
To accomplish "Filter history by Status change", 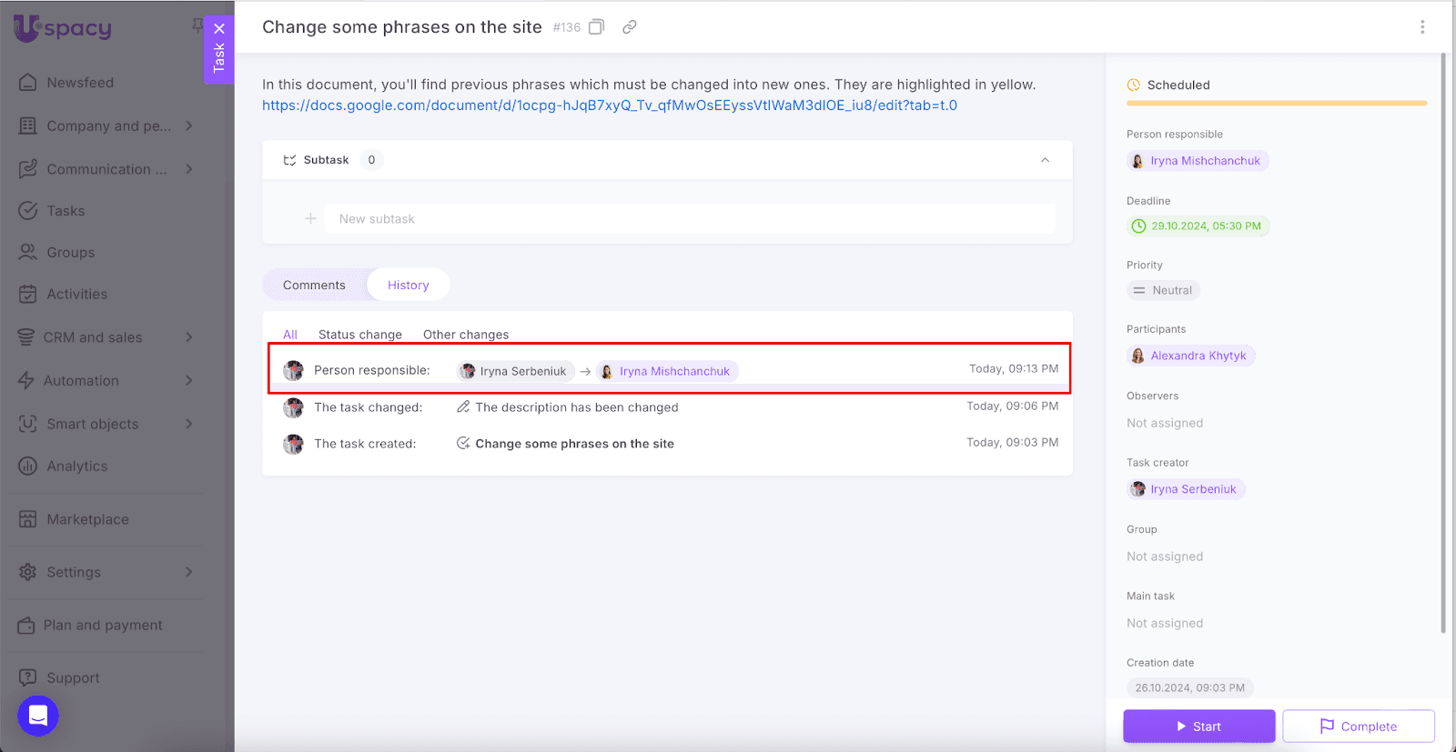I will tap(359, 335).
